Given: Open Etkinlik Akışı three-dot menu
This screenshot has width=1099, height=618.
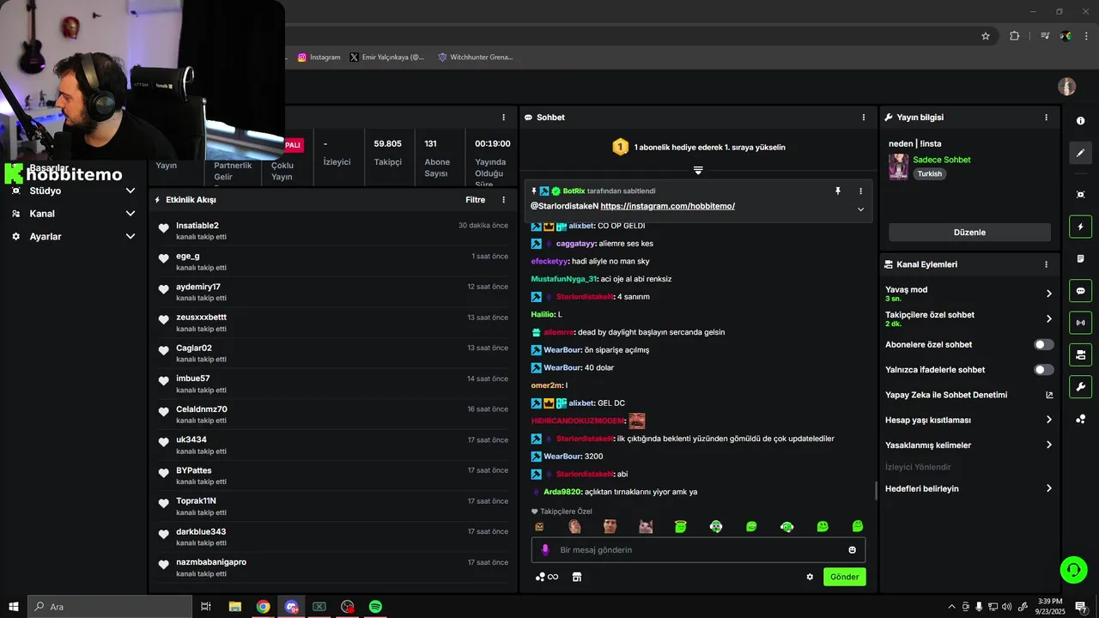Looking at the screenshot, I should 504,200.
